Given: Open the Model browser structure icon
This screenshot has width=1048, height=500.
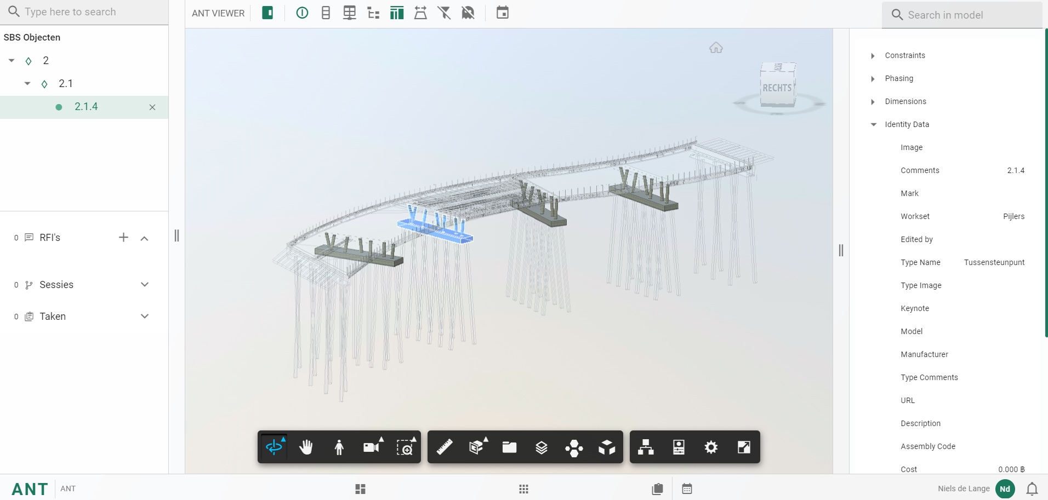Looking at the screenshot, I should [646, 447].
